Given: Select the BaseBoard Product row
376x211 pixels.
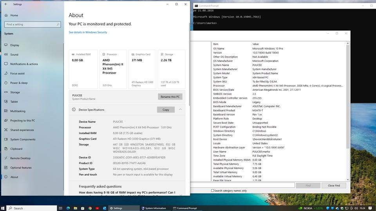Looking at the screenshot, I should 279,110.
